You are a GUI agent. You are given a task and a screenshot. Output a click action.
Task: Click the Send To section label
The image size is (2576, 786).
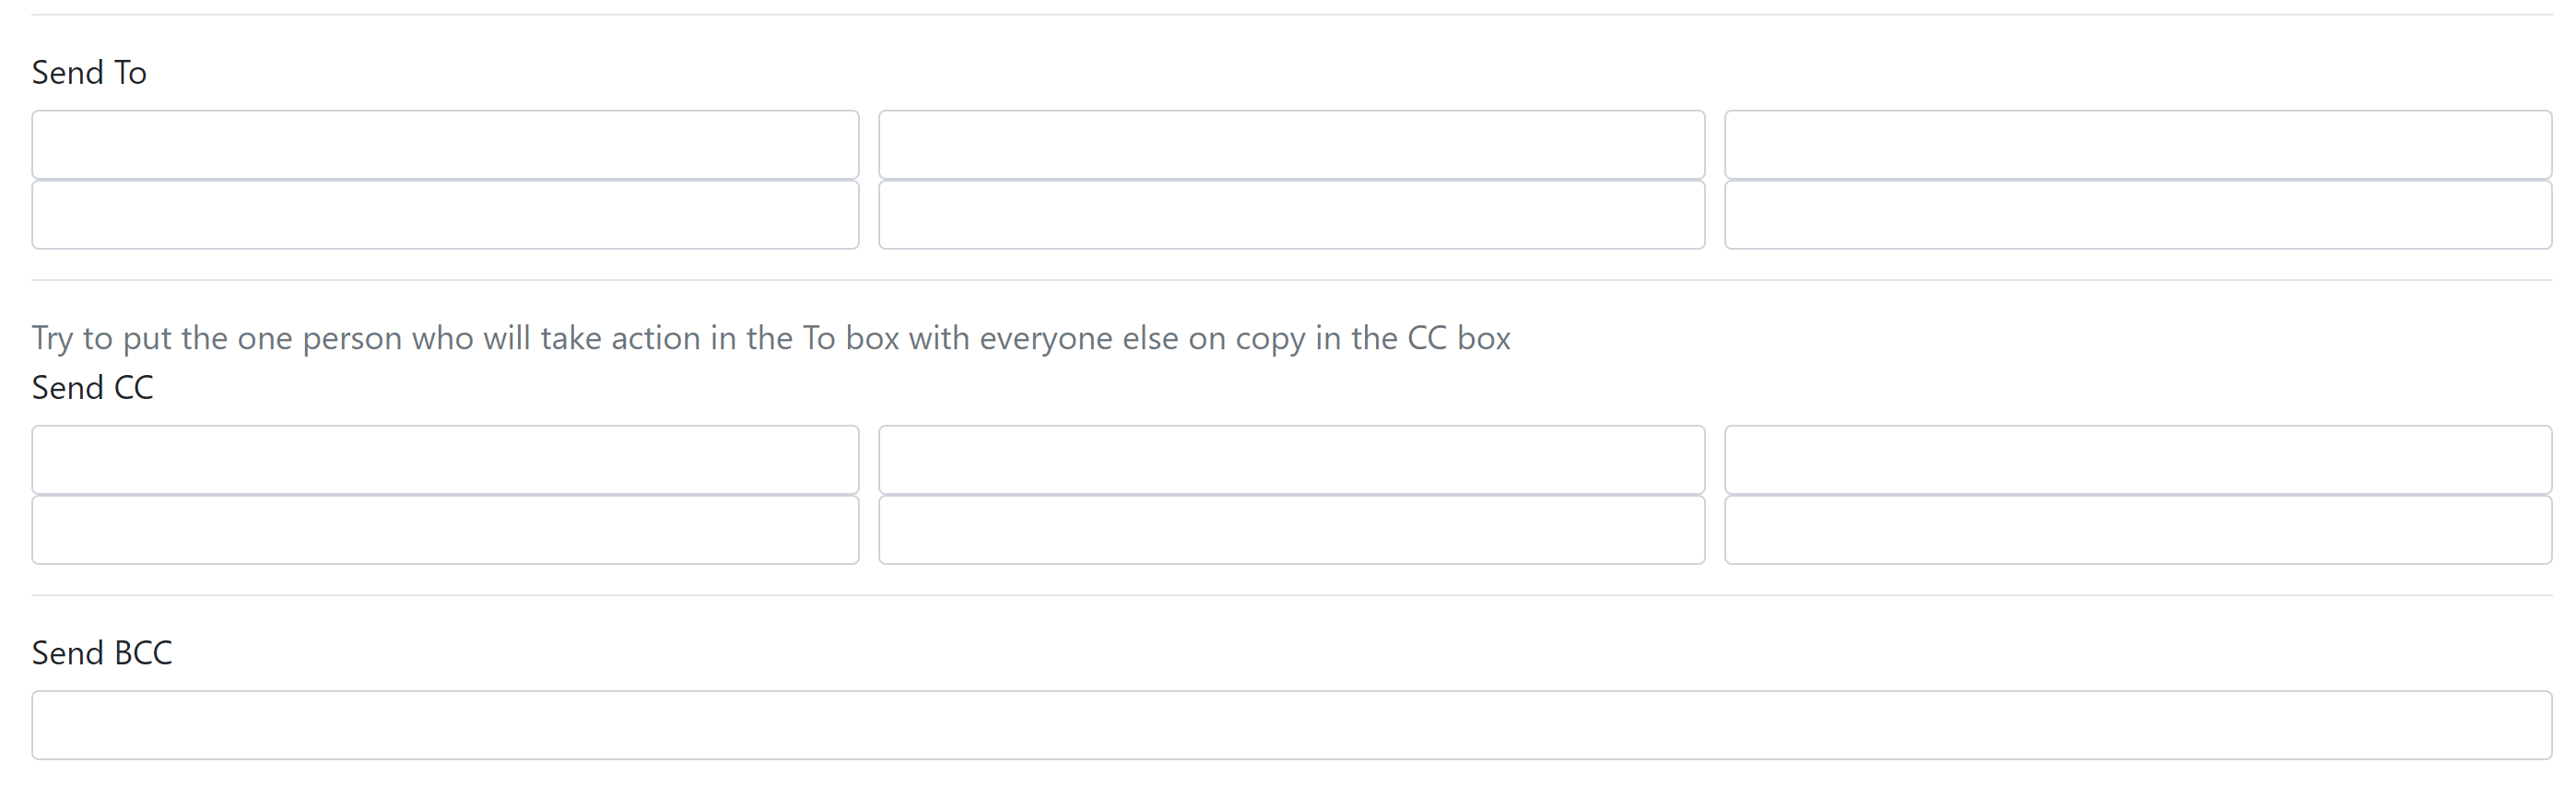click(89, 71)
